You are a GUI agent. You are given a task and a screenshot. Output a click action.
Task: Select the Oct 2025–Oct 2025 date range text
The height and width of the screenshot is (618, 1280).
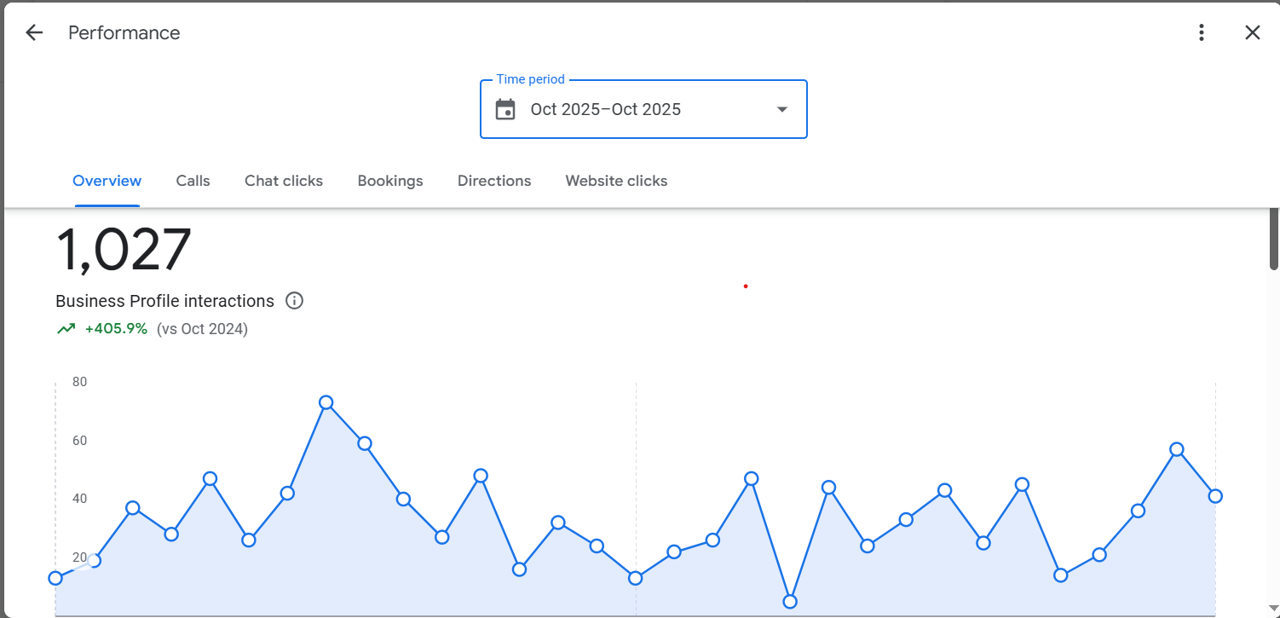[x=605, y=109]
